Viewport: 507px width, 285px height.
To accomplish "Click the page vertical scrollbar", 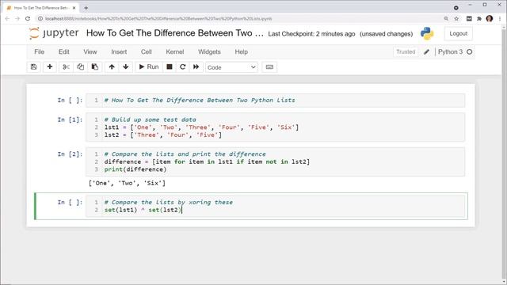I will pos(504,154).
